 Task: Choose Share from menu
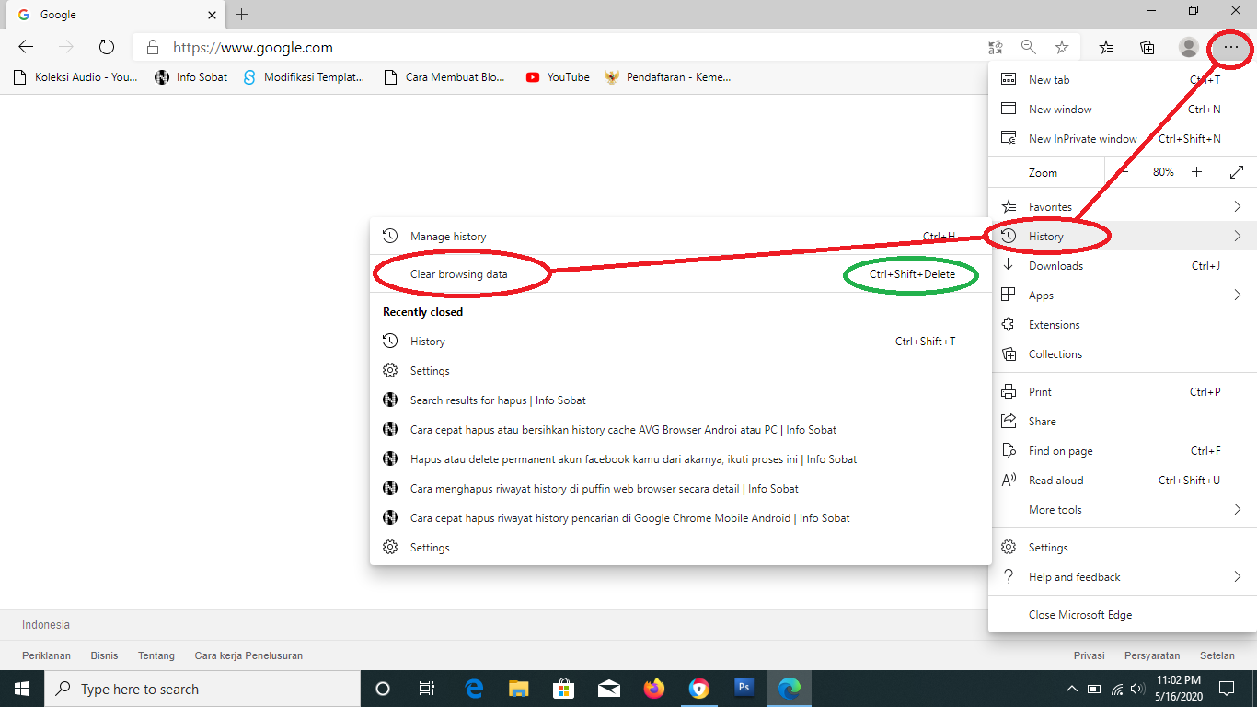1122,422
